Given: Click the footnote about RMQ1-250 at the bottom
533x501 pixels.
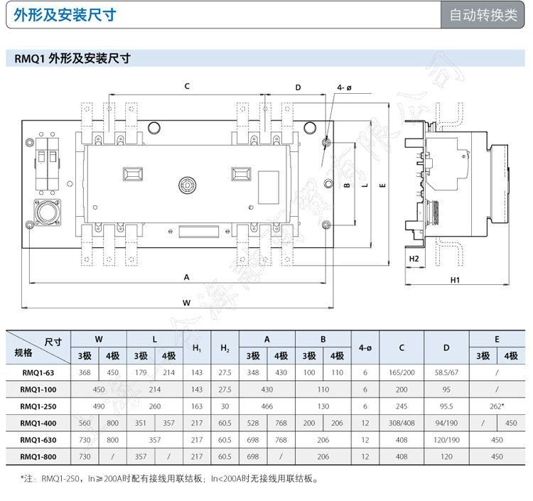Looking at the screenshot, I should pos(170,479).
